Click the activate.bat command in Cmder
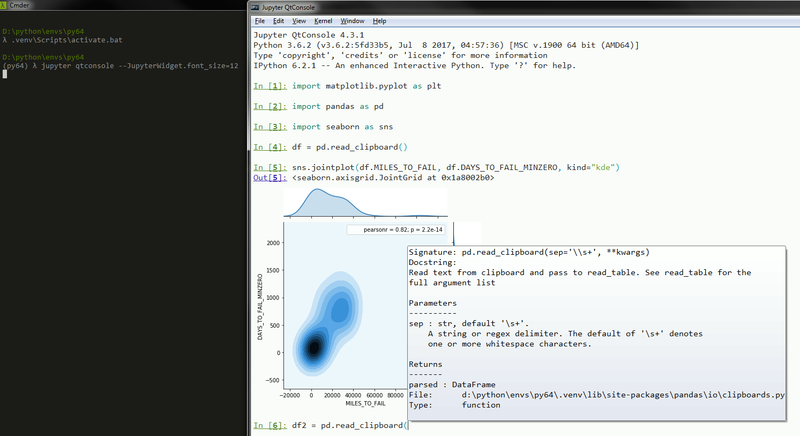The width and height of the screenshot is (800, 436). pos(67,40)
